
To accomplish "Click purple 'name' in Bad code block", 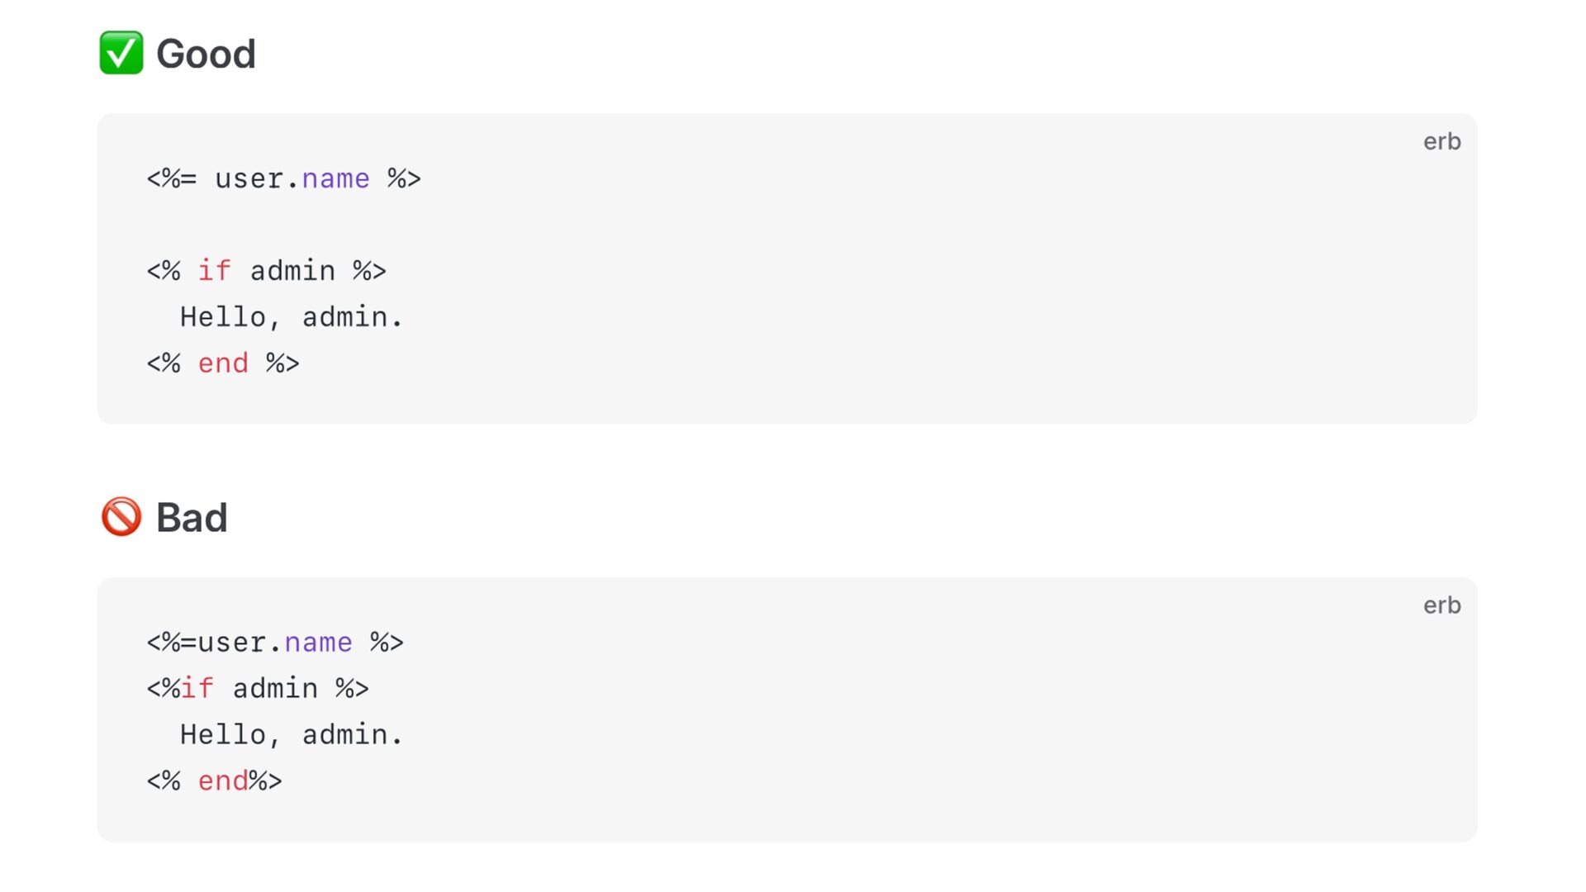I will tap(318, 643).
